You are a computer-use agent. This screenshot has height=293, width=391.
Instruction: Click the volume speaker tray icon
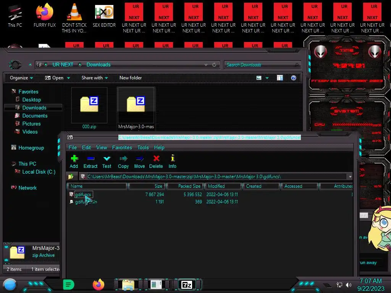(x=349, y=285)
